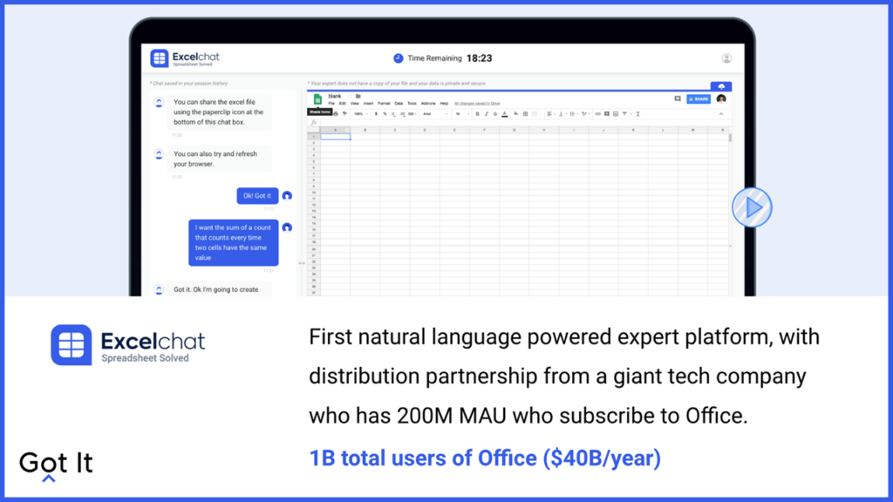
Task: Open the View menu
Action: [x=355, y=104]
